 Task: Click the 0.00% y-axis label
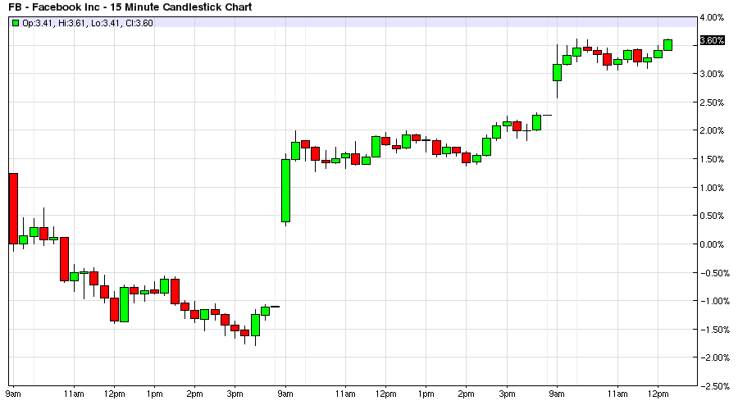(712, 244)
